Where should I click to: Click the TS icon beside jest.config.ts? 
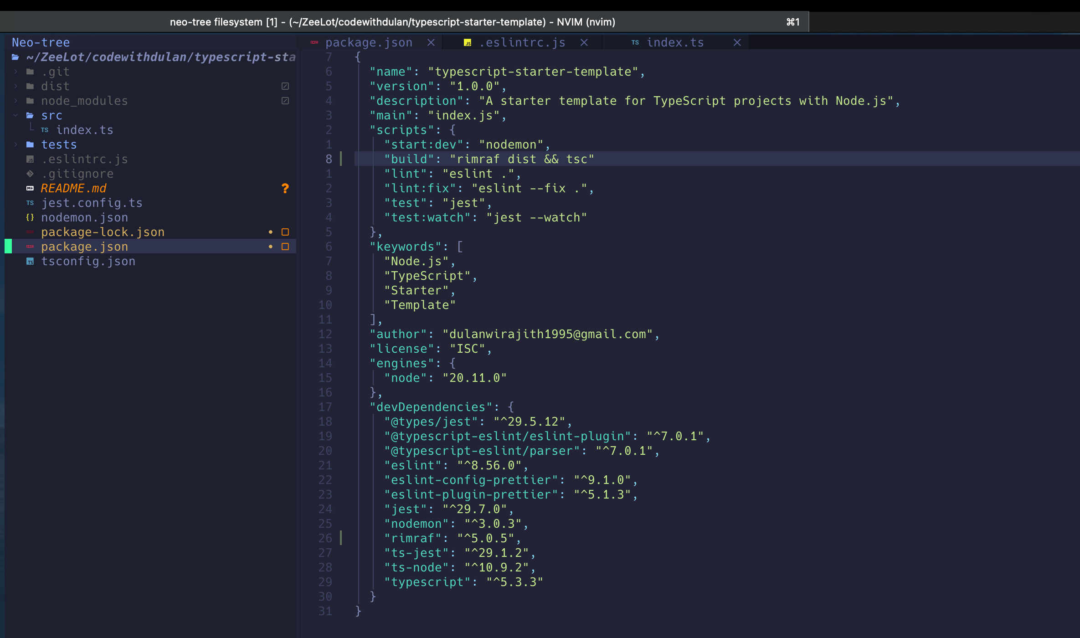pyautogui.click(x=30, y=203)
